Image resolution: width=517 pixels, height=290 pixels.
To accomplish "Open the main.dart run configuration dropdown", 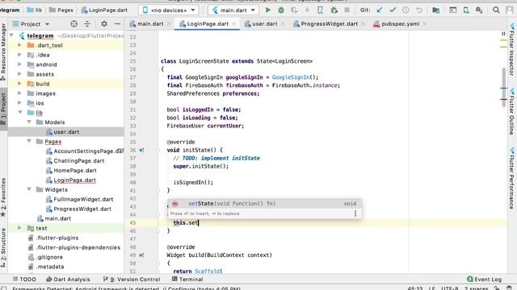I will 234,10.
